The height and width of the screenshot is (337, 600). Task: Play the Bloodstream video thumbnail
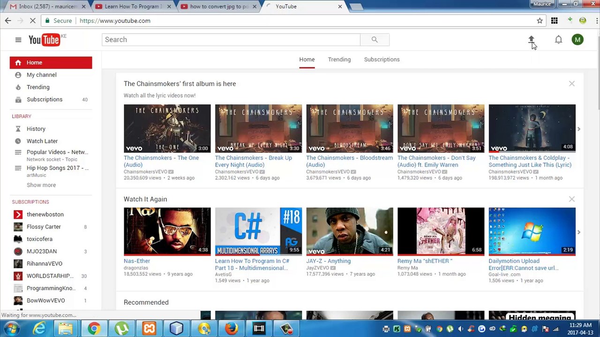[x=350, y=128]
